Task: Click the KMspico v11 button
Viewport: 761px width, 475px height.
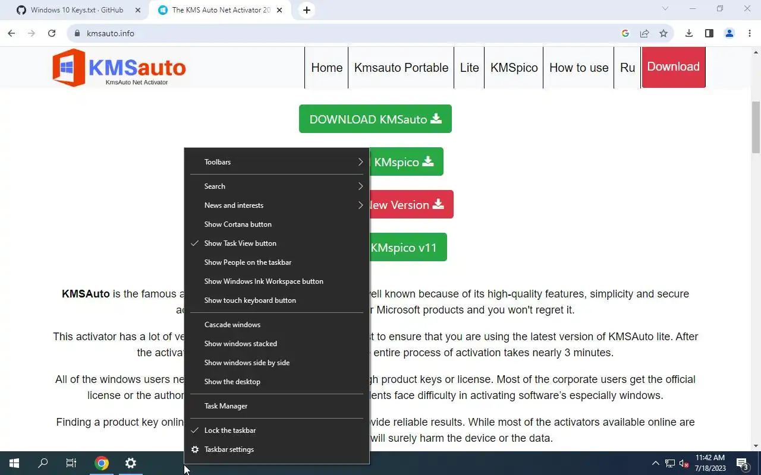Action: coord(408,247)
